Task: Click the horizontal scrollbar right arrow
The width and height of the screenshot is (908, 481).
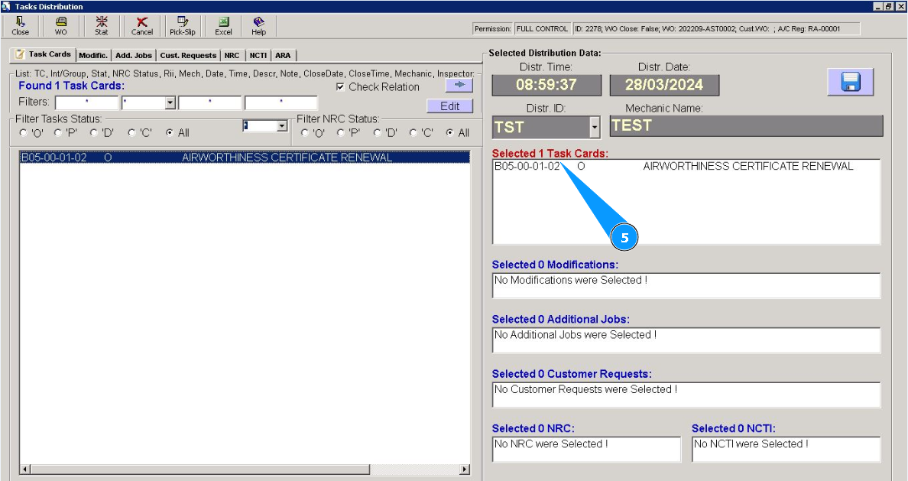Action: tap(465, 469)
